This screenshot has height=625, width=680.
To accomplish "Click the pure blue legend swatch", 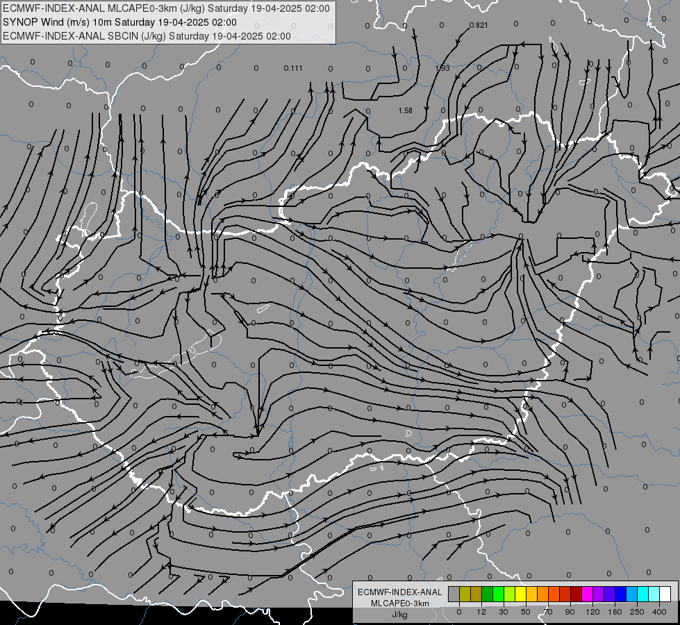I will tap(621, 594).
